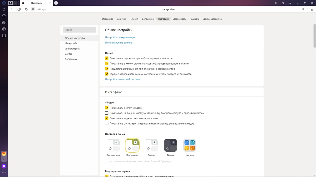Select the Настройки tab in top navigation
Image resolution: width=316 pixels, height=177 pixels.
(164, 19)
